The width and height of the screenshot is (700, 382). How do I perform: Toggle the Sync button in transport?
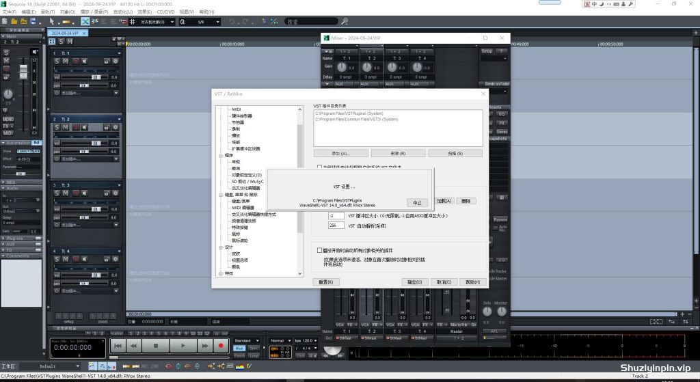point(254,348)
